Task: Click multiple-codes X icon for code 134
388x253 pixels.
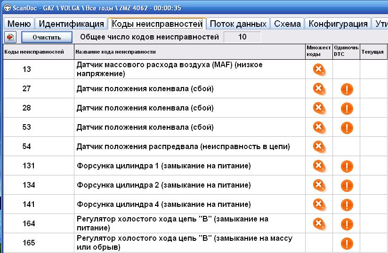Action: [x=319, y=185]
